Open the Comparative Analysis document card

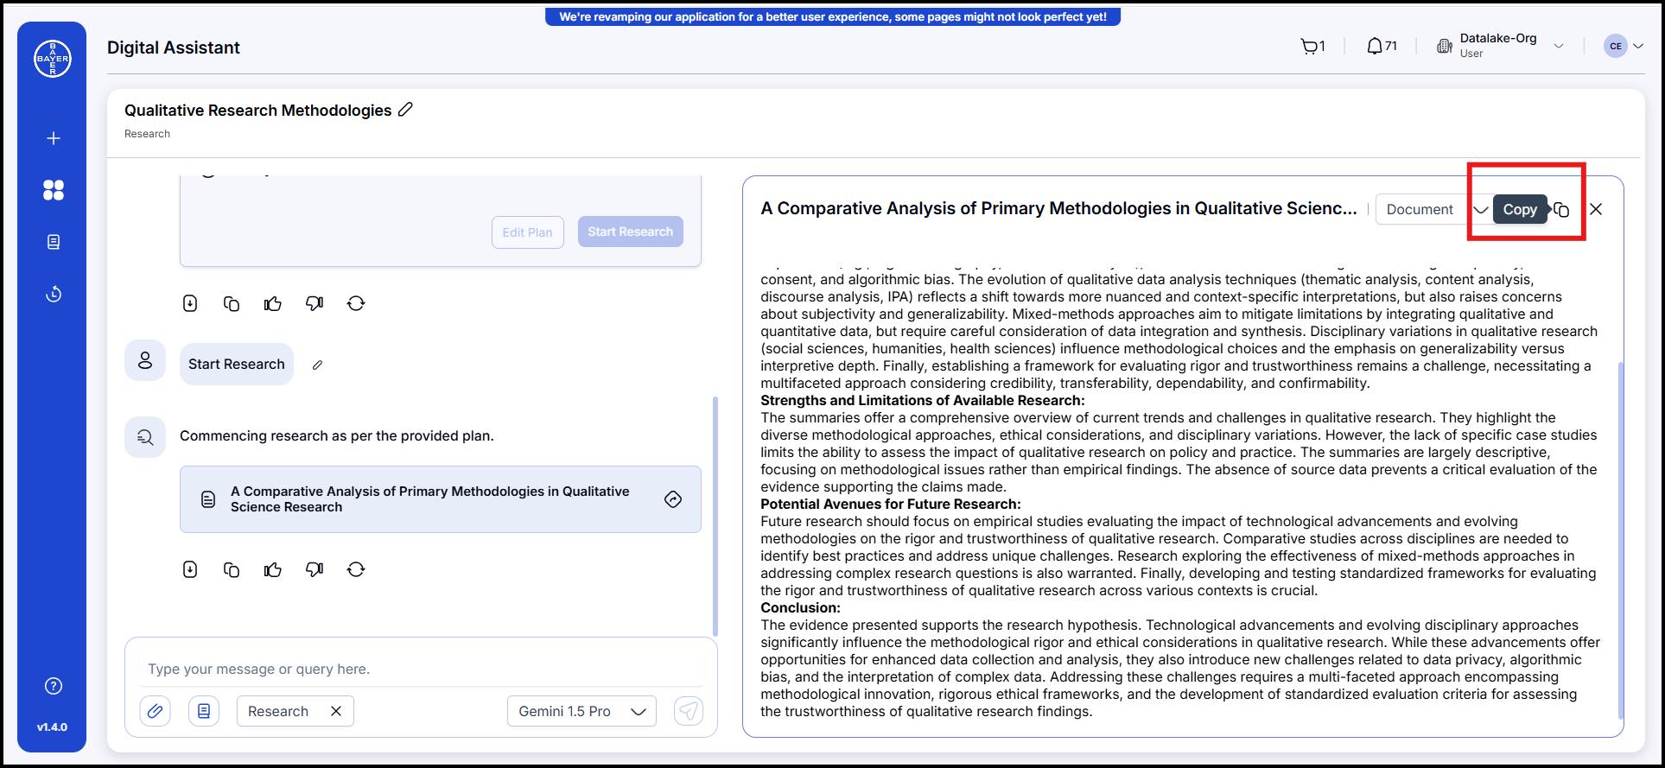(441, 499)
